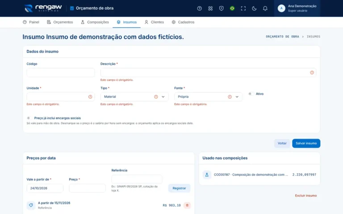Select the Insumos tab

(x=126, y=22)
